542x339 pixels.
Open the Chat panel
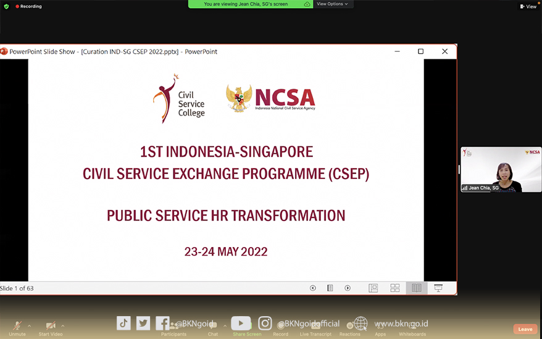[213, 326]
